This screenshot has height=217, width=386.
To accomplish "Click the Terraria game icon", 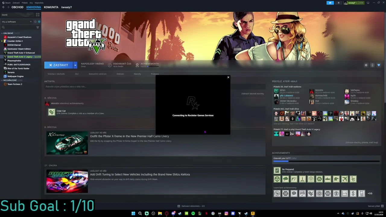I will click(x=5, y=72).
